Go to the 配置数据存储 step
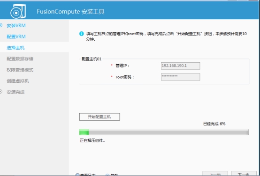Screen dimensions: 260x176 coord(20,59)
